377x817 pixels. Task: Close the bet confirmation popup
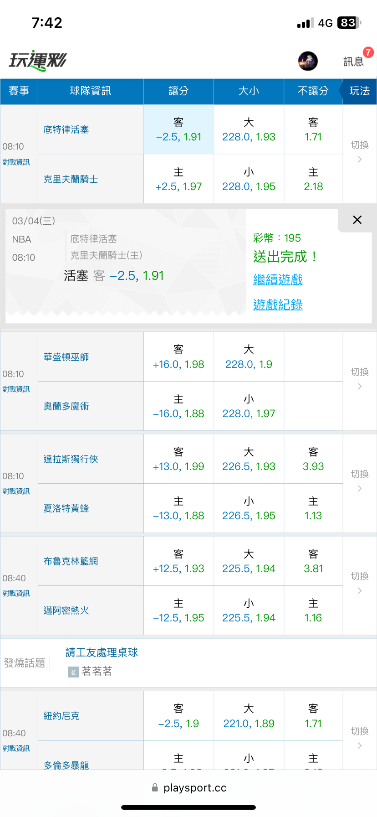coord(357,220)
